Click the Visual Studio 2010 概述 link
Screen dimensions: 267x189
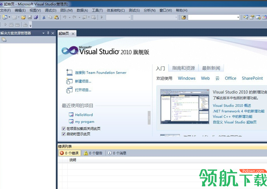[x=232, y=105]
